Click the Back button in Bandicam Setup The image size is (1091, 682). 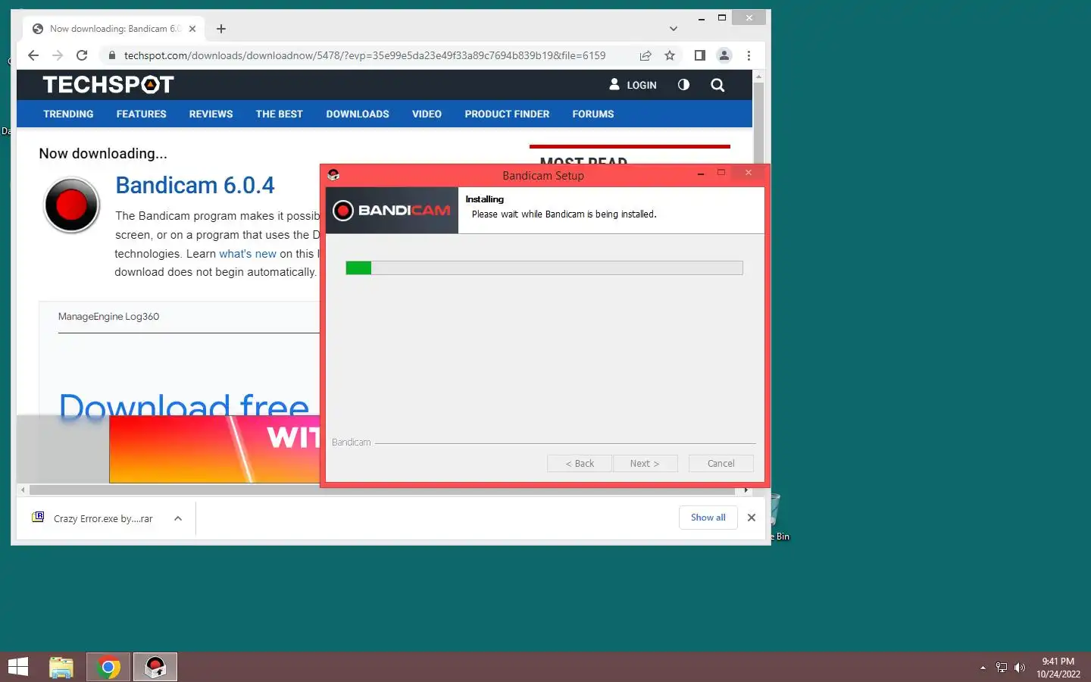point(580,463)
